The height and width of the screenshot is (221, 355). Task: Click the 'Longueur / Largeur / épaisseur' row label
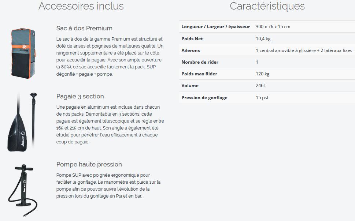tap(215, 27)
